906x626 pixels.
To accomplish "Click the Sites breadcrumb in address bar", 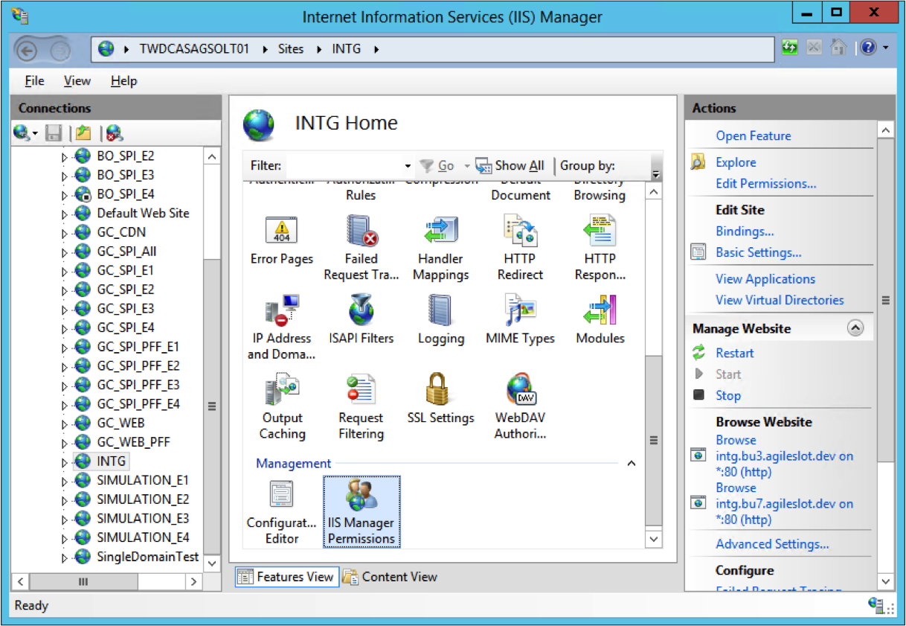I will [x=291, y=49].
